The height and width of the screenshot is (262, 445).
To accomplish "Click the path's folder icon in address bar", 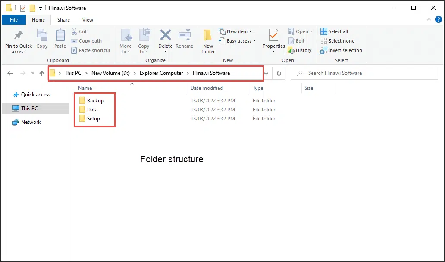I will pyautogui.click(x=52, y=73).
